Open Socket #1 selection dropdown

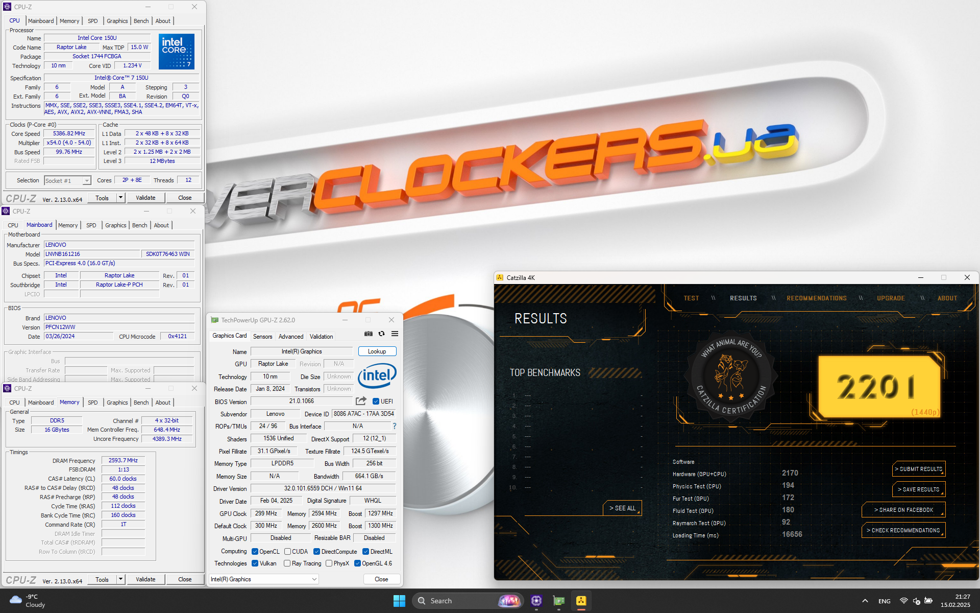click(x=67, y=180)
